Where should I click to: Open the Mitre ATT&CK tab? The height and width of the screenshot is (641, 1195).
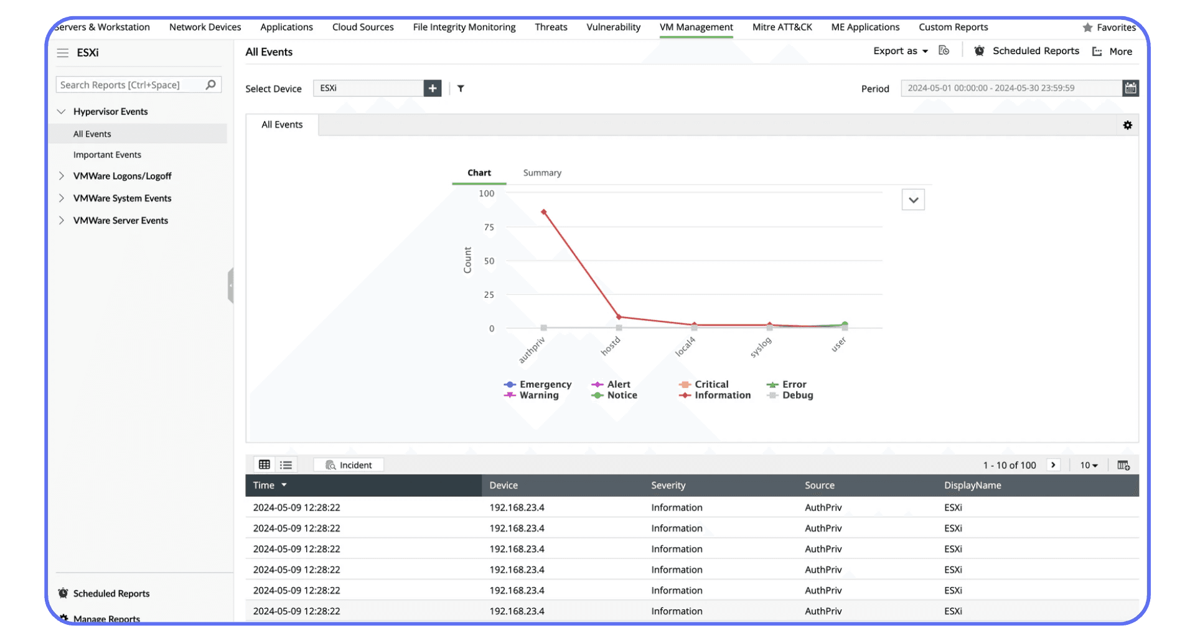[x=782, y=27]
